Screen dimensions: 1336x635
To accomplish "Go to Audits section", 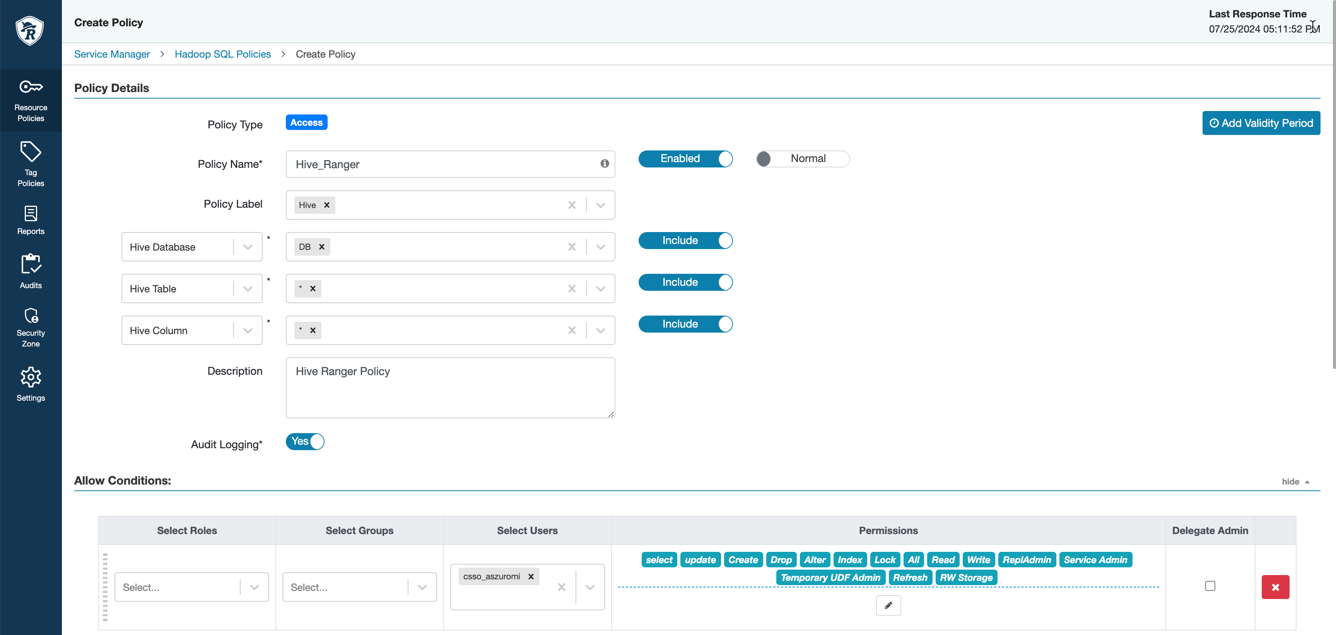I will click(x=31, y=271).
